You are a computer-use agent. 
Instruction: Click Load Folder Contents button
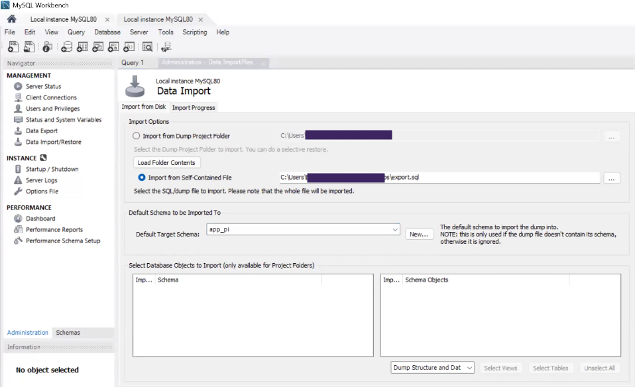point(166,163)
